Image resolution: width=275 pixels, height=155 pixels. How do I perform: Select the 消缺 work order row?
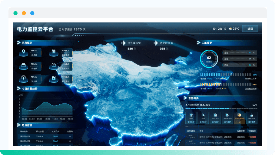point(240,65)
